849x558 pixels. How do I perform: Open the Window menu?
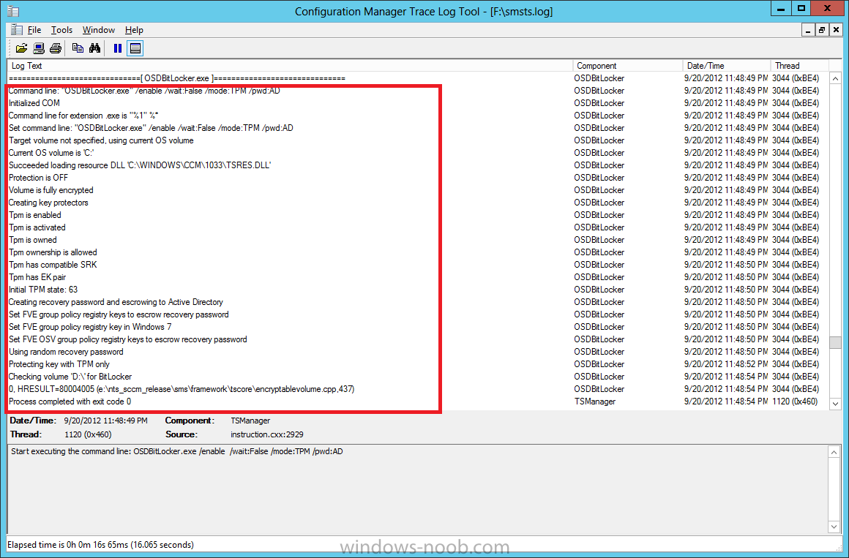99,30
